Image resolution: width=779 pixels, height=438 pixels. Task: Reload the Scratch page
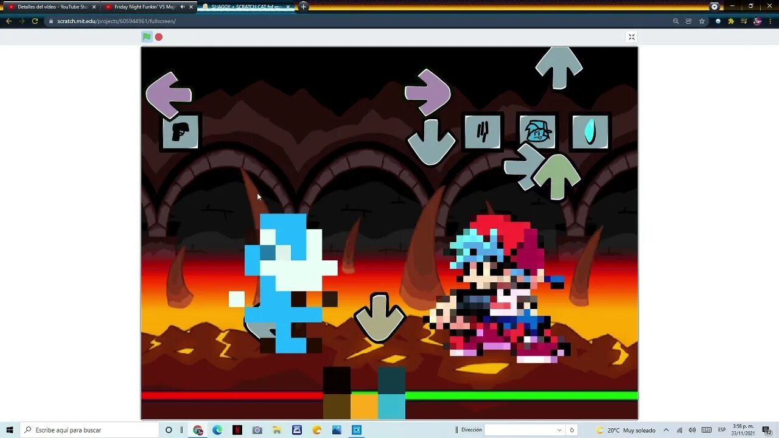click(35, 21)
